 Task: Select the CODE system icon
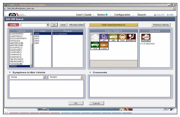pos(104,46)
